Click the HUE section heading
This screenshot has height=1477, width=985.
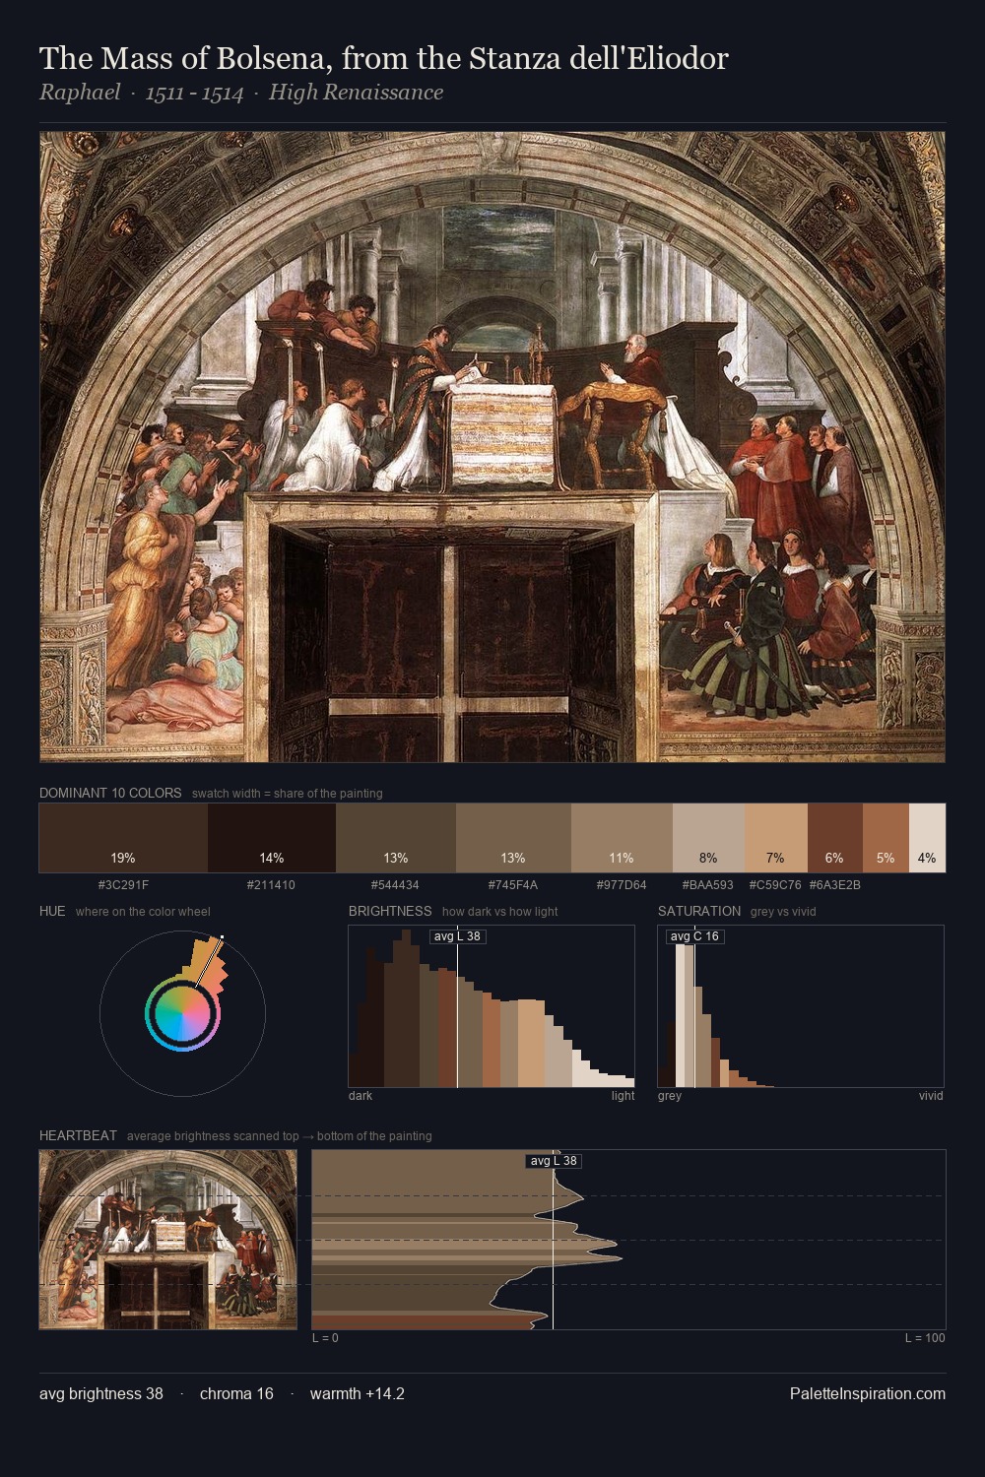click(52, 911)
